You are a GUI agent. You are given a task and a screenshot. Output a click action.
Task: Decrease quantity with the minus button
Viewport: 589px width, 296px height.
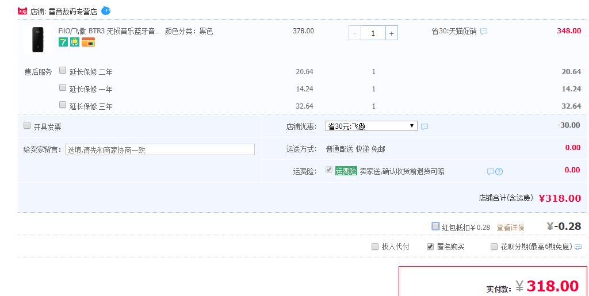(x=354, y=33)
